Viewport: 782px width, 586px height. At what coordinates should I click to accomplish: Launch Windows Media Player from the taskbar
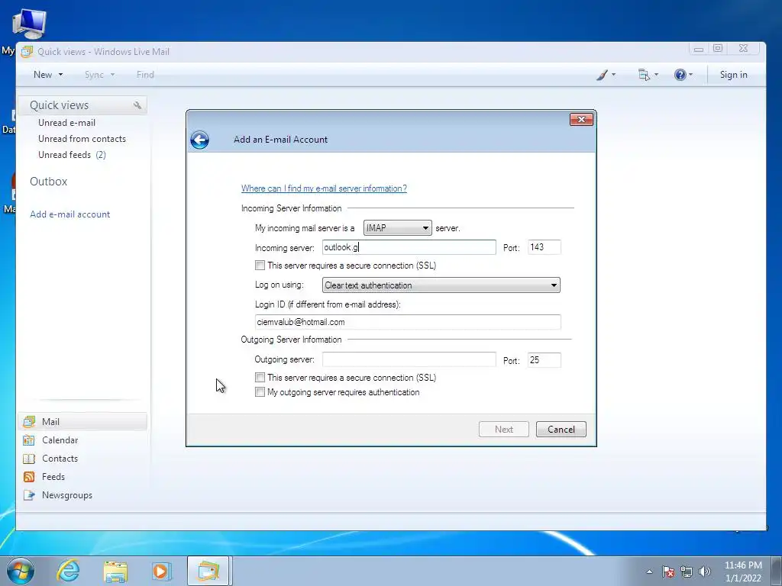pos(161,571)
